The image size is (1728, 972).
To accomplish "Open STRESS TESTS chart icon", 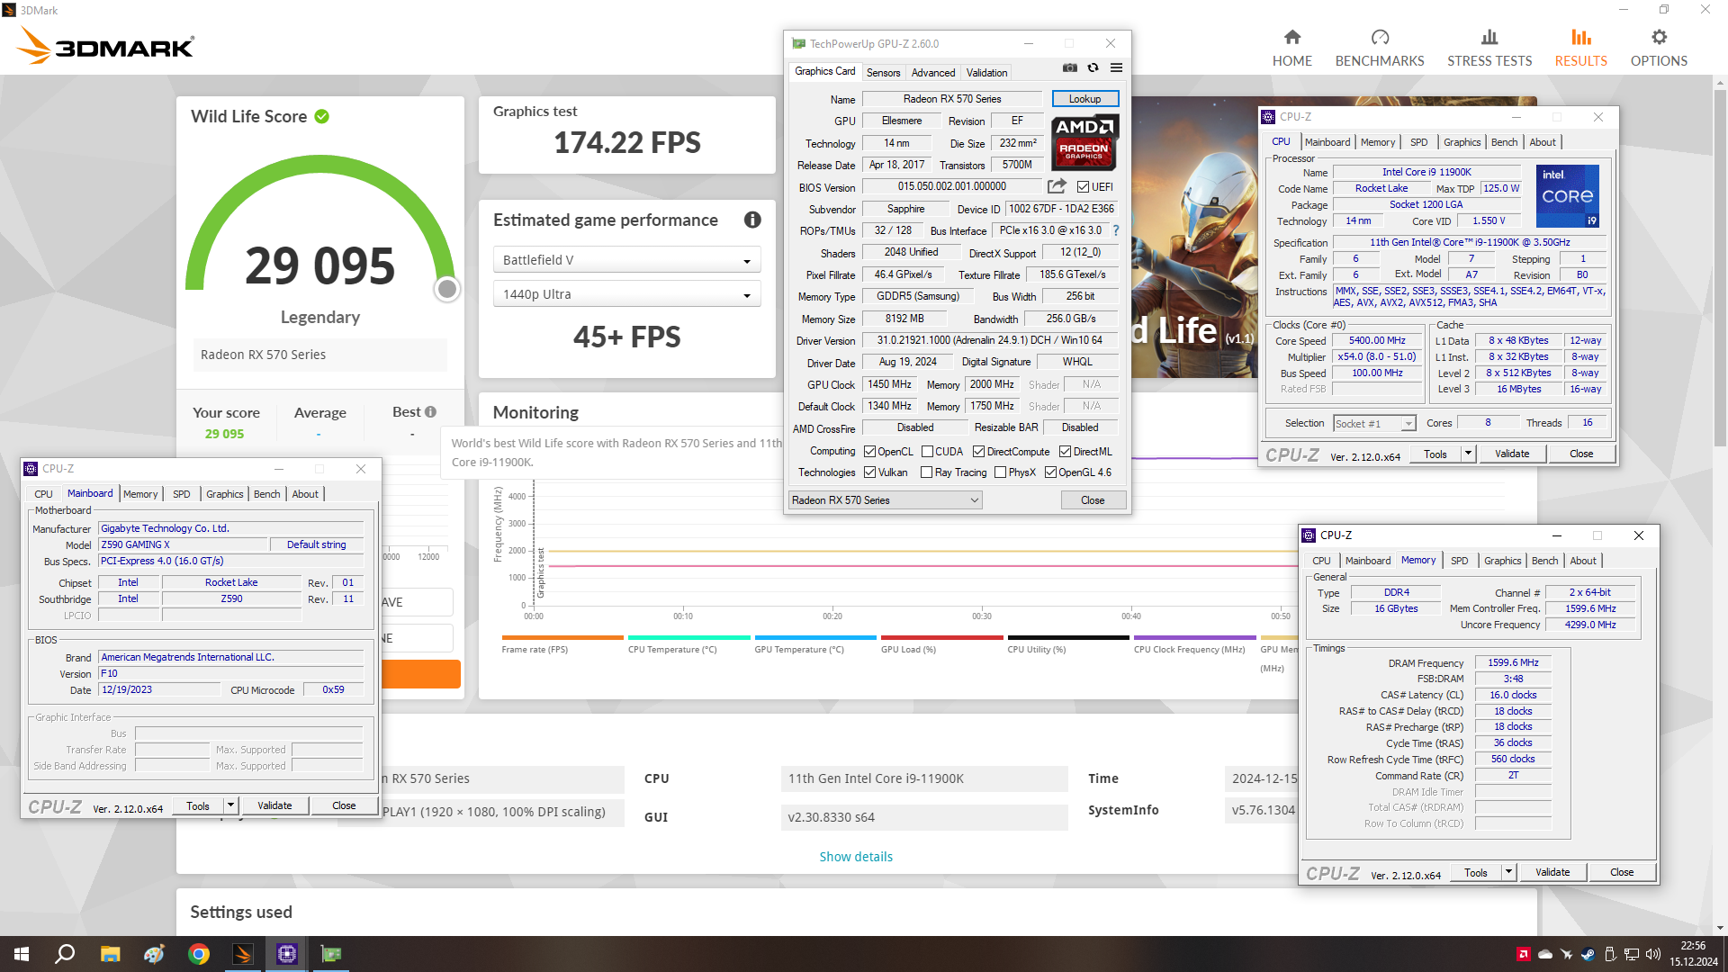I will click(x=1489, y=37).
